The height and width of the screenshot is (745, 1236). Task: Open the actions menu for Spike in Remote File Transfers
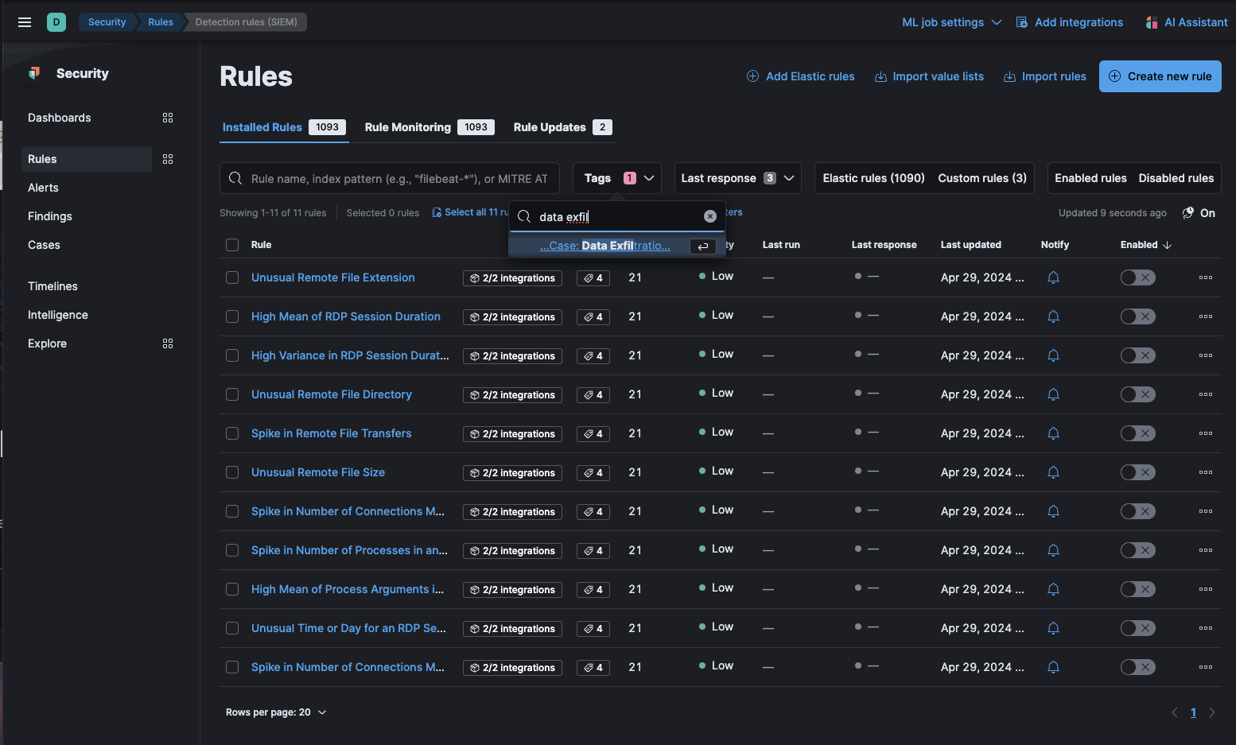click(1206, 433)
